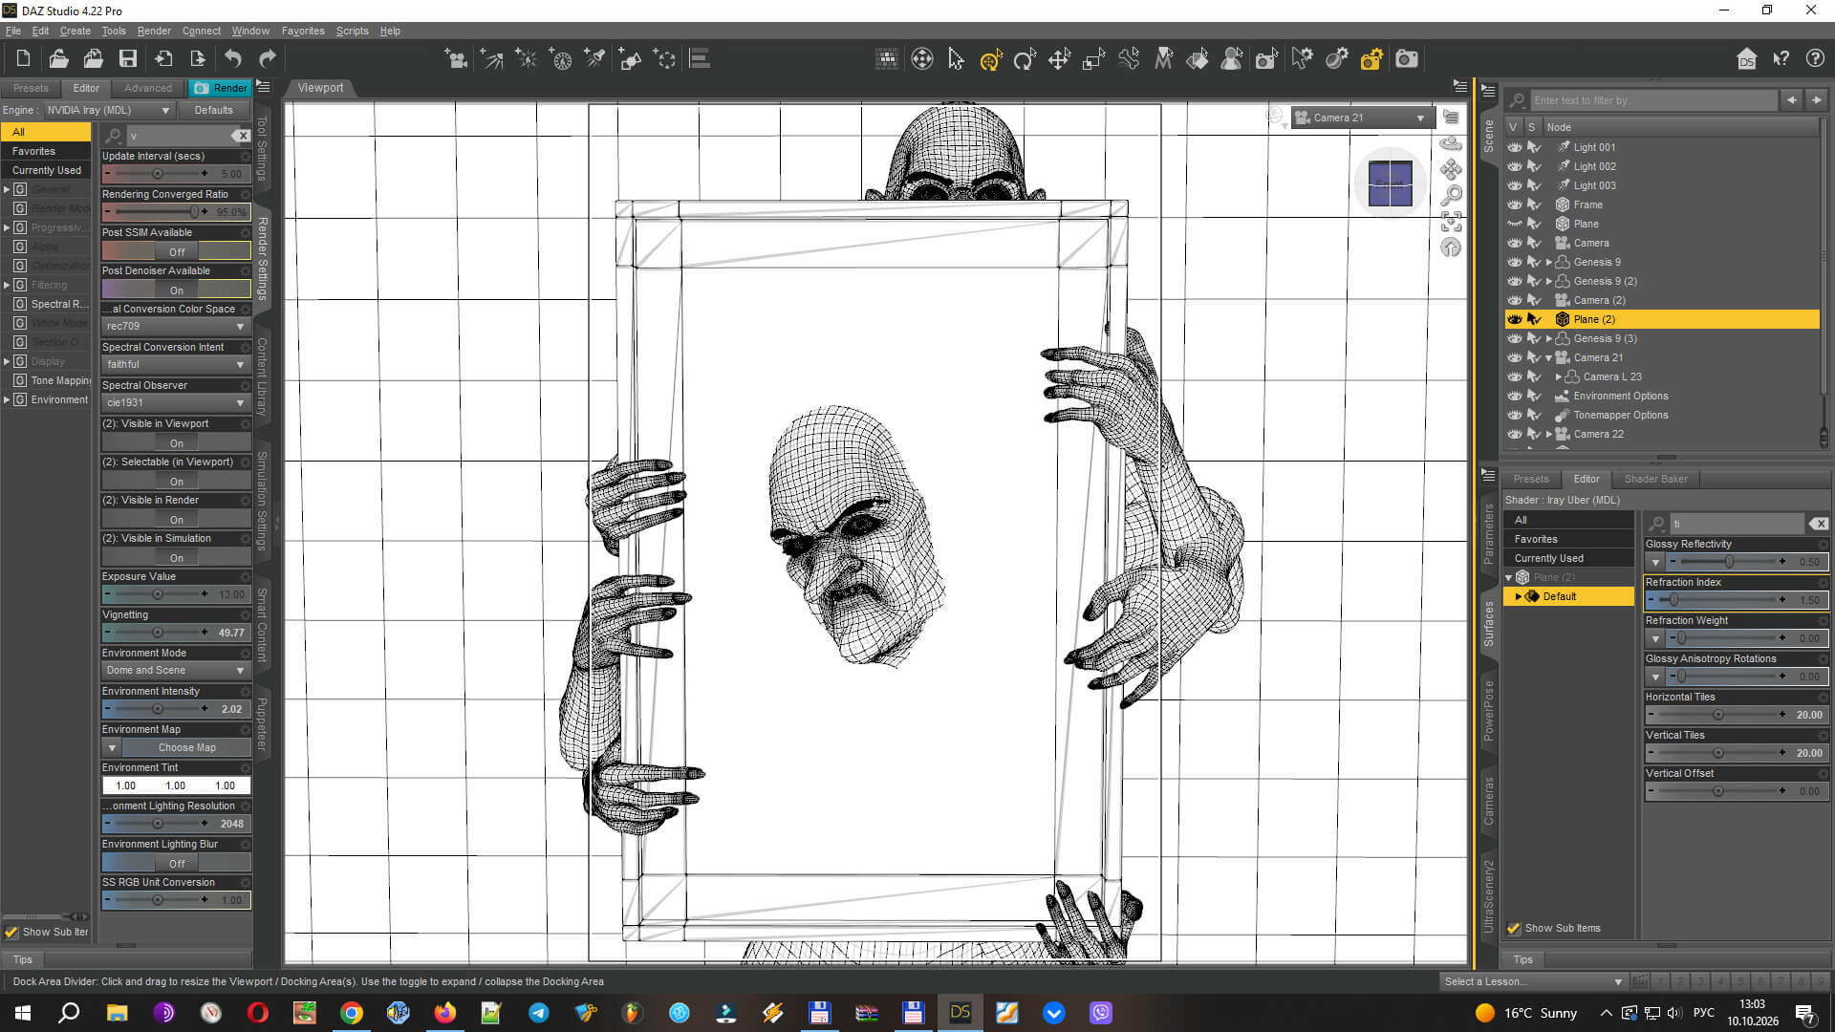
Task: Click the Defaults button
Action: click(213, 110)
